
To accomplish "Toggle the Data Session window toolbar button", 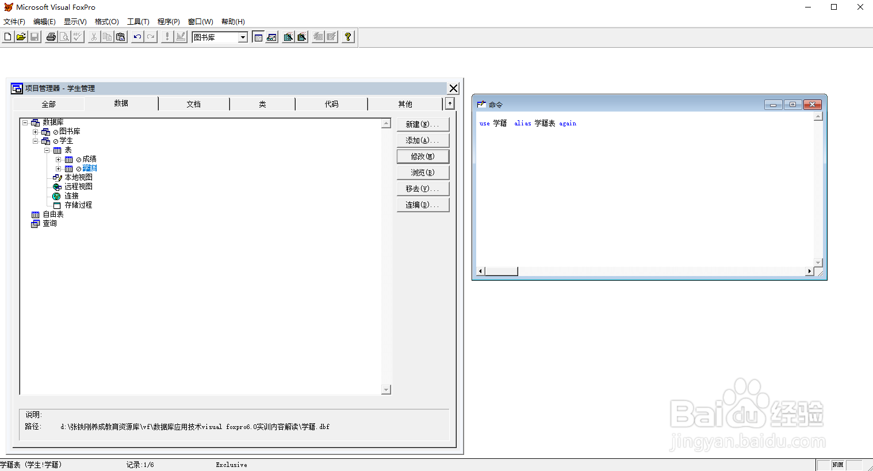I will [x=272, y=37].
